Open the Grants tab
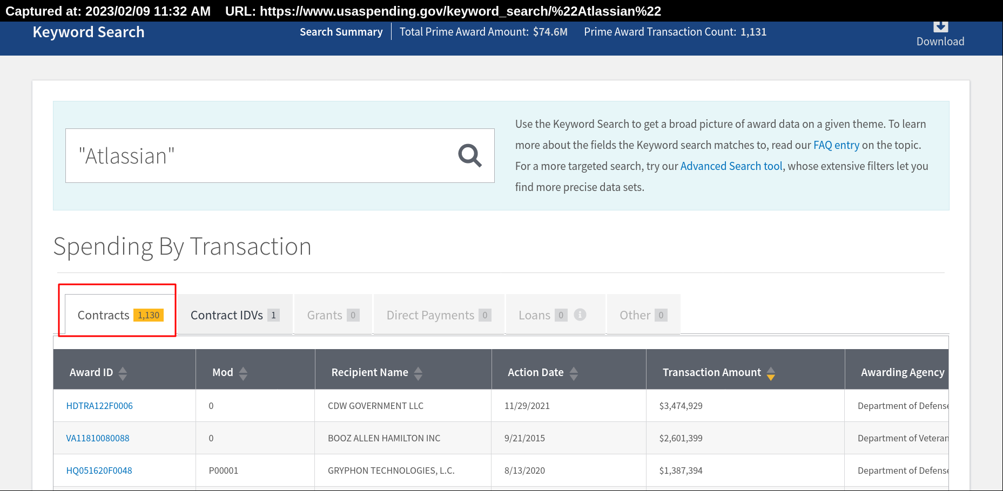The width and height of the screenshot is (1003, 491). click(333, 315)
